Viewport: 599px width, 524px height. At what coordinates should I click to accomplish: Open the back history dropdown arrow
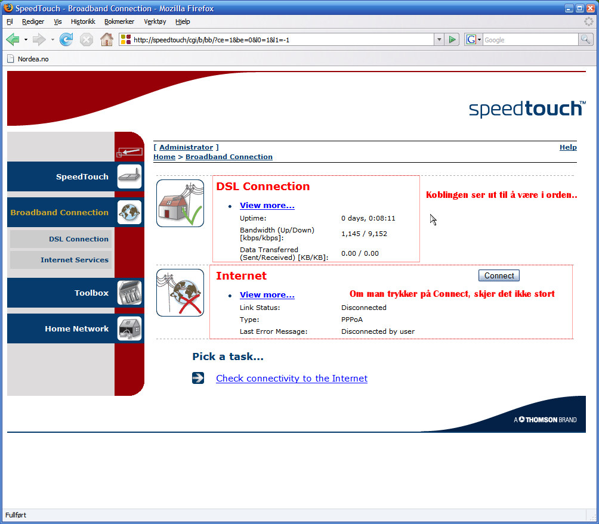(26, 40)
